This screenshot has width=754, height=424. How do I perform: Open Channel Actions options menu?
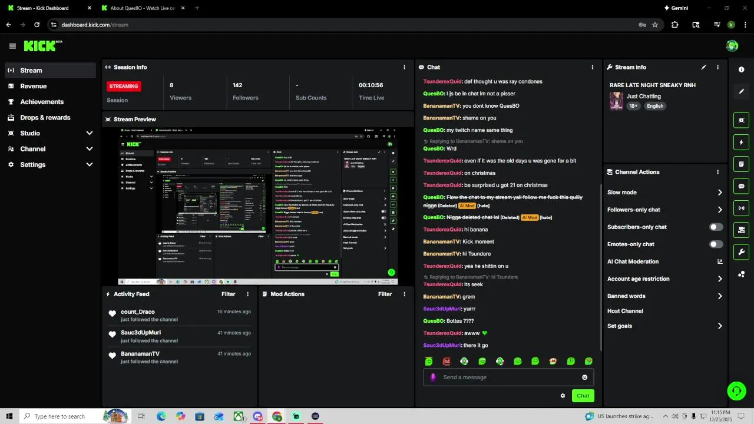coord(717,172)
